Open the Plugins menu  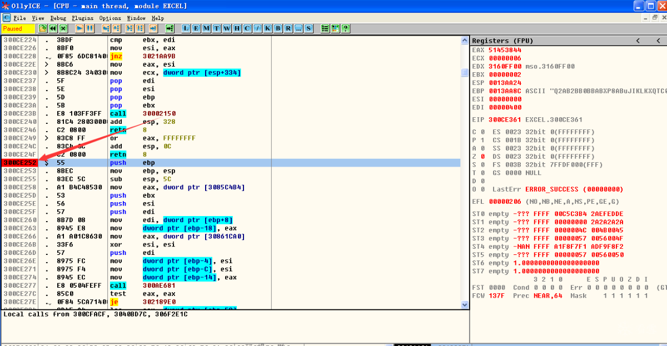tap(82, 18)
